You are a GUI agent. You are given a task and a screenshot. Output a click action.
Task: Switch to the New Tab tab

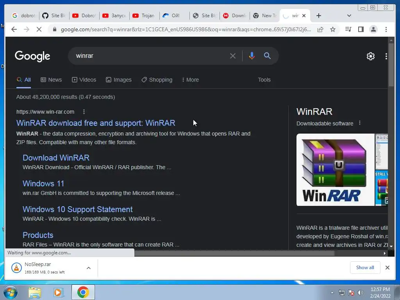coord(264,16)
